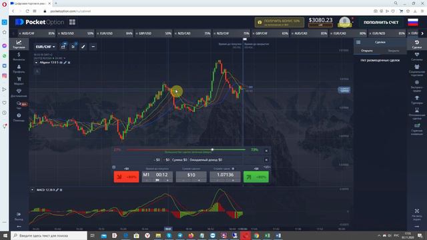
Task: Click the $10 trade amount field
Action: pyautogui.click(x=191, y=175)
